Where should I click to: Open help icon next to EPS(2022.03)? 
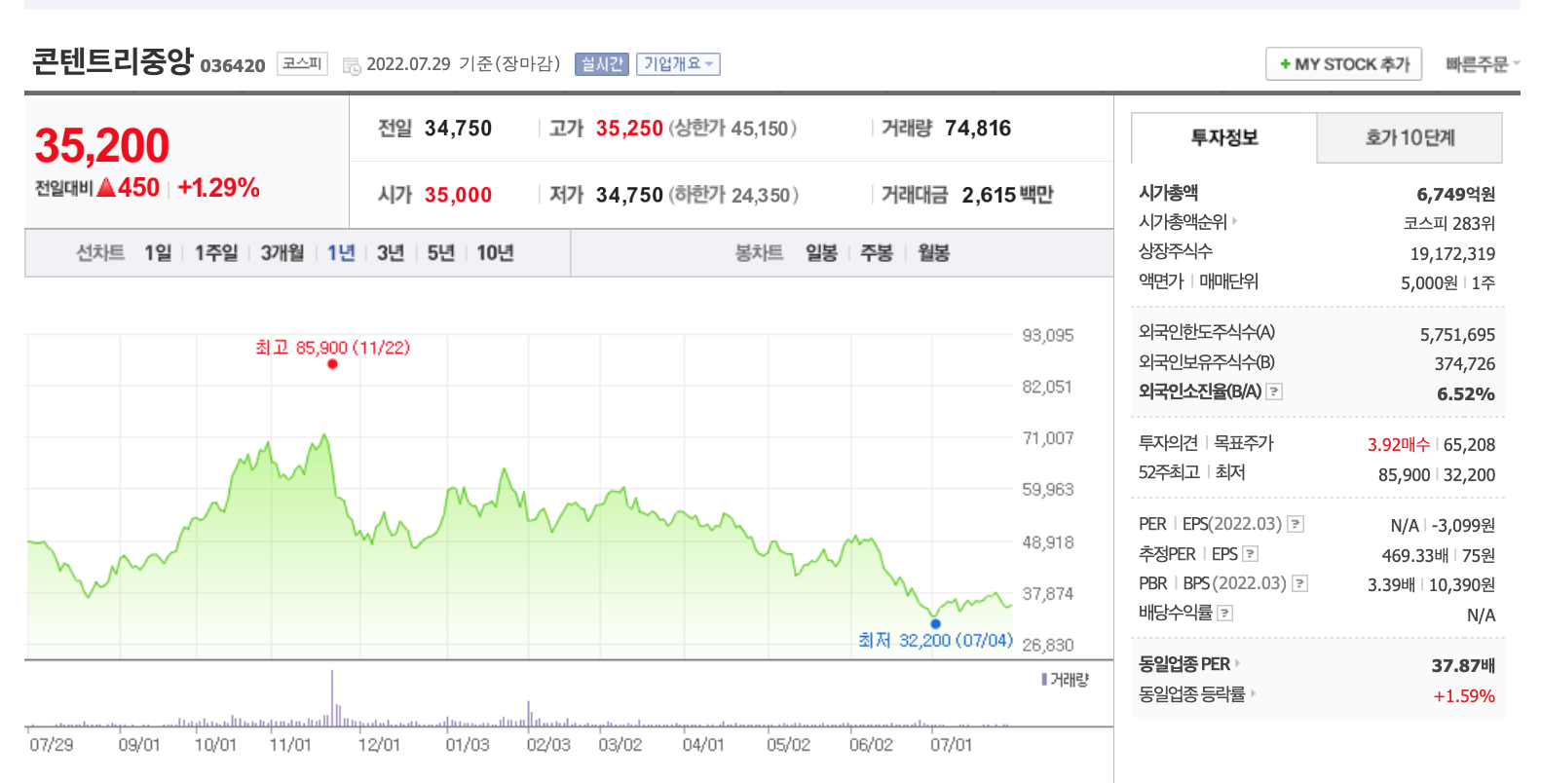tap(1296, 524)
